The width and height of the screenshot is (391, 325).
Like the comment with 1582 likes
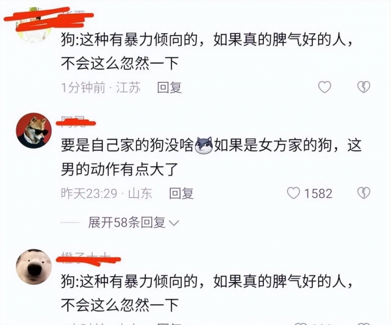click(293, 193)
